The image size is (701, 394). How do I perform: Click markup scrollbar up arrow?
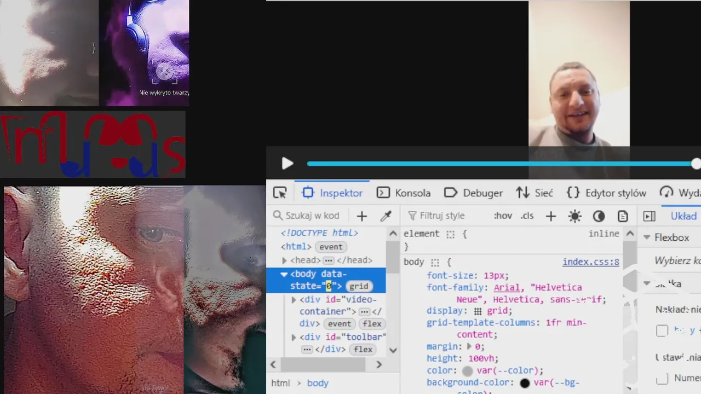coord(393,234)
